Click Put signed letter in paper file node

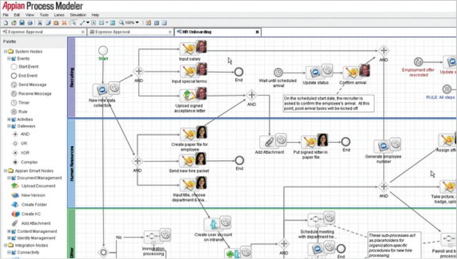point(314,141)
